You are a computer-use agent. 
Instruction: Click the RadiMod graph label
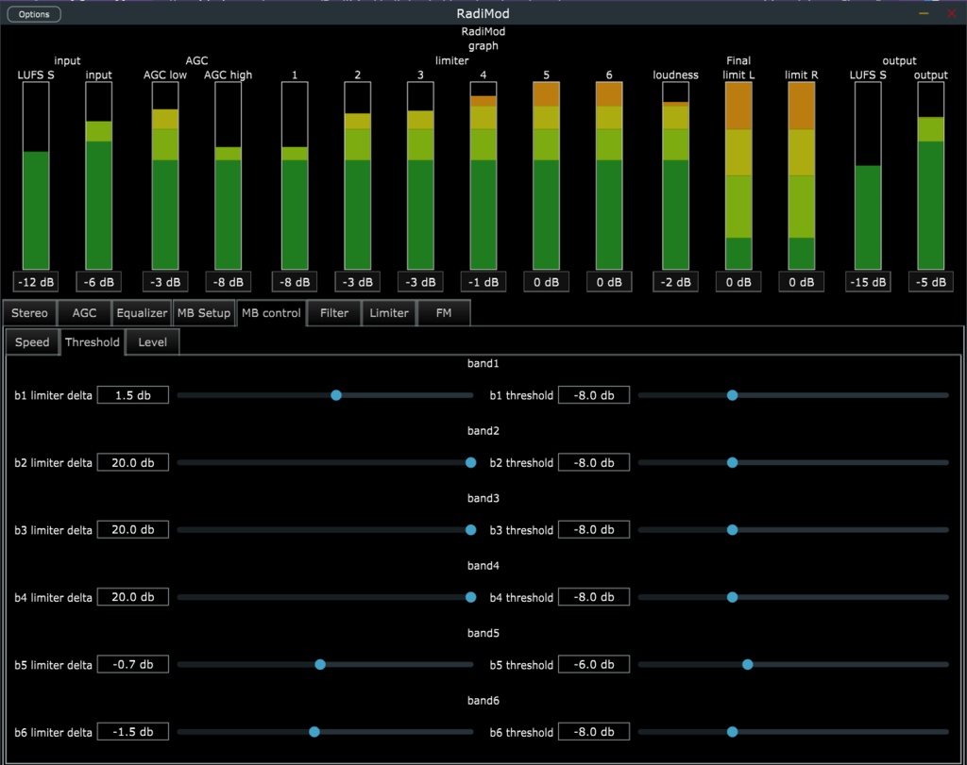[483, 39]
